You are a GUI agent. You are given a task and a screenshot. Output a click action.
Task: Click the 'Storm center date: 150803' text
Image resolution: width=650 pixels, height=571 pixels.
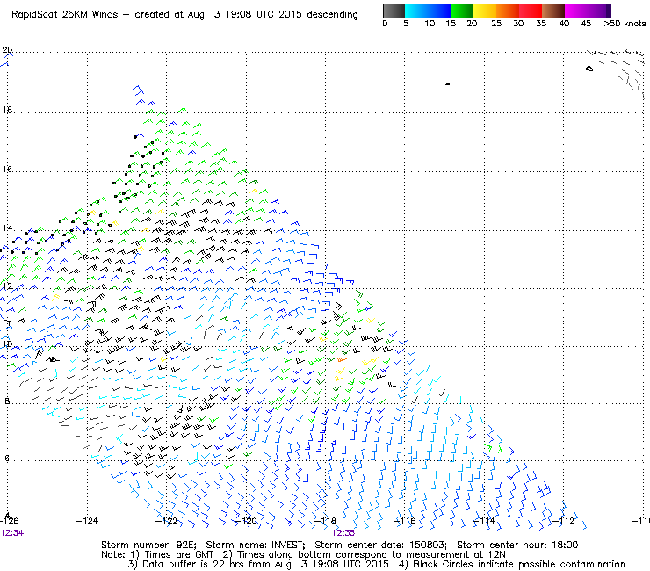[x=380, y=545]
